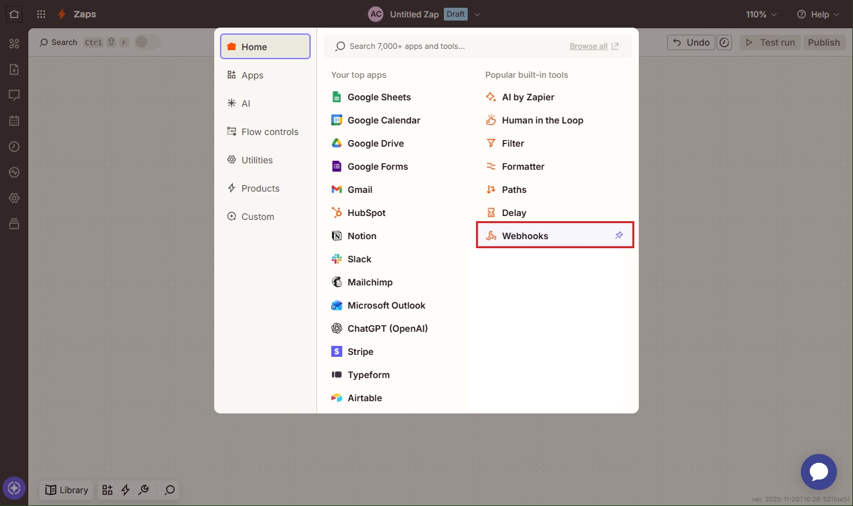
Task: Open the version history clock icon
Action: (724, 42)
